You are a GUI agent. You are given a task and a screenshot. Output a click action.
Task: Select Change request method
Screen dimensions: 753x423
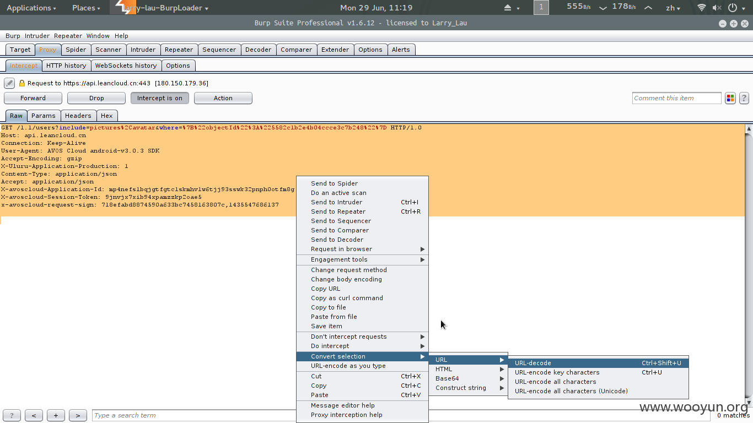[362, 270]
